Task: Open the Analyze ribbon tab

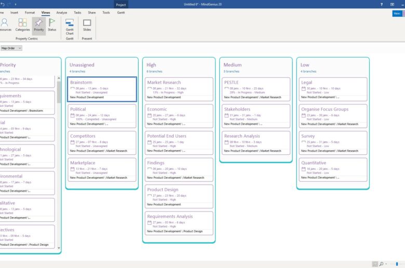Action: [x=61, y=12]
